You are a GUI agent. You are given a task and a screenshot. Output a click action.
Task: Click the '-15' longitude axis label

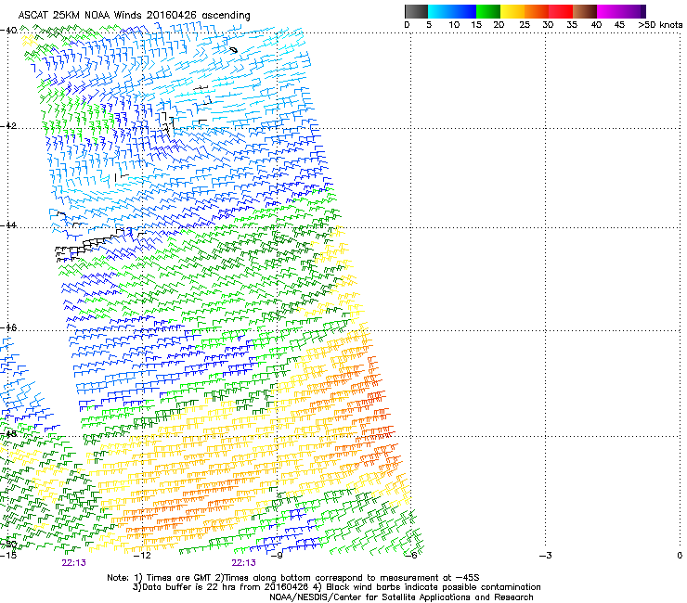[8, 556]
